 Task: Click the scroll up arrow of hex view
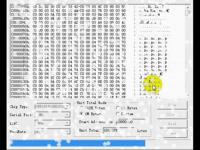point(188,7)
